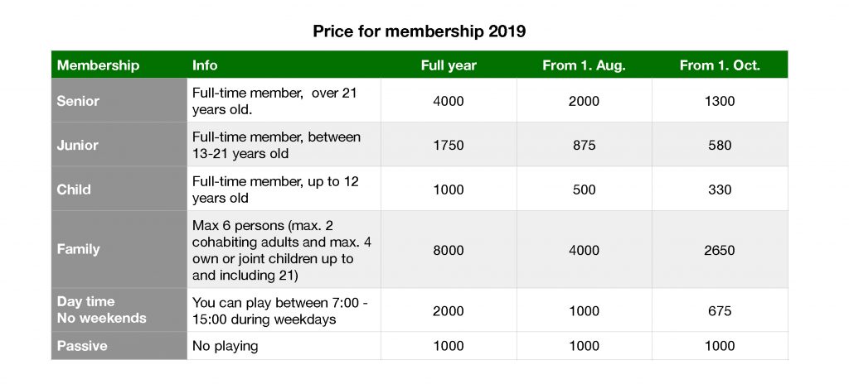Select the Day time Oct. price 675
Viewport: 849px width, 384px height.
pos(720,311)
